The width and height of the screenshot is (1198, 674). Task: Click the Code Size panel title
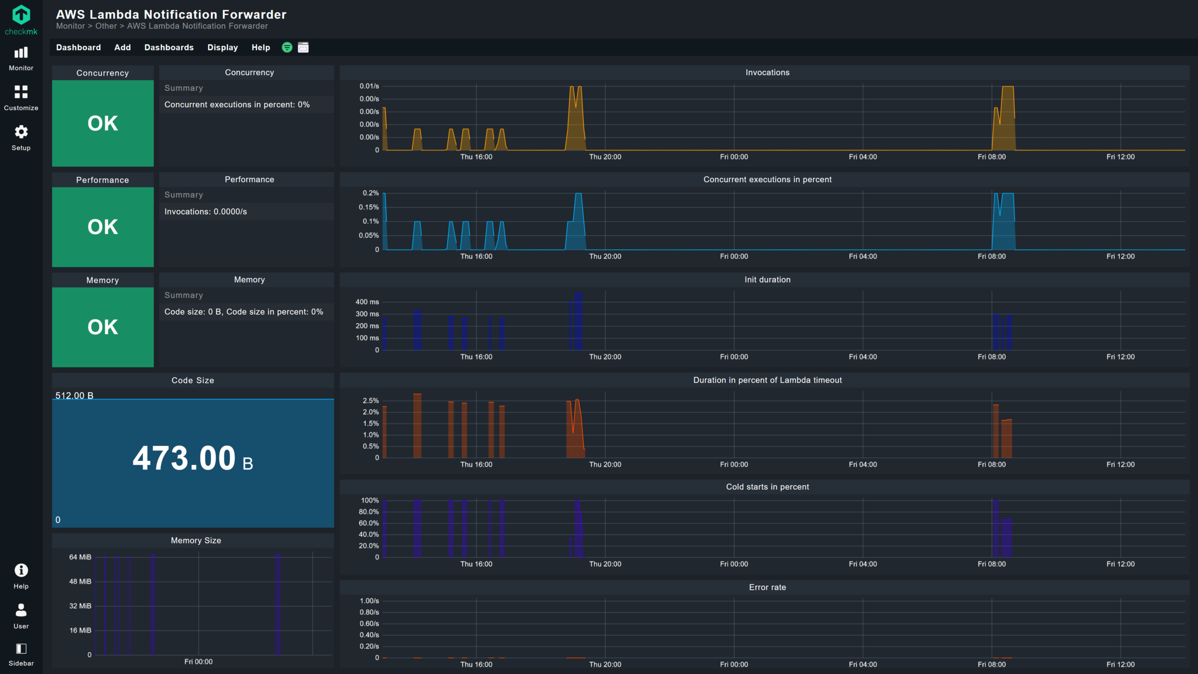pyautogui.click(x=193, y=381)
